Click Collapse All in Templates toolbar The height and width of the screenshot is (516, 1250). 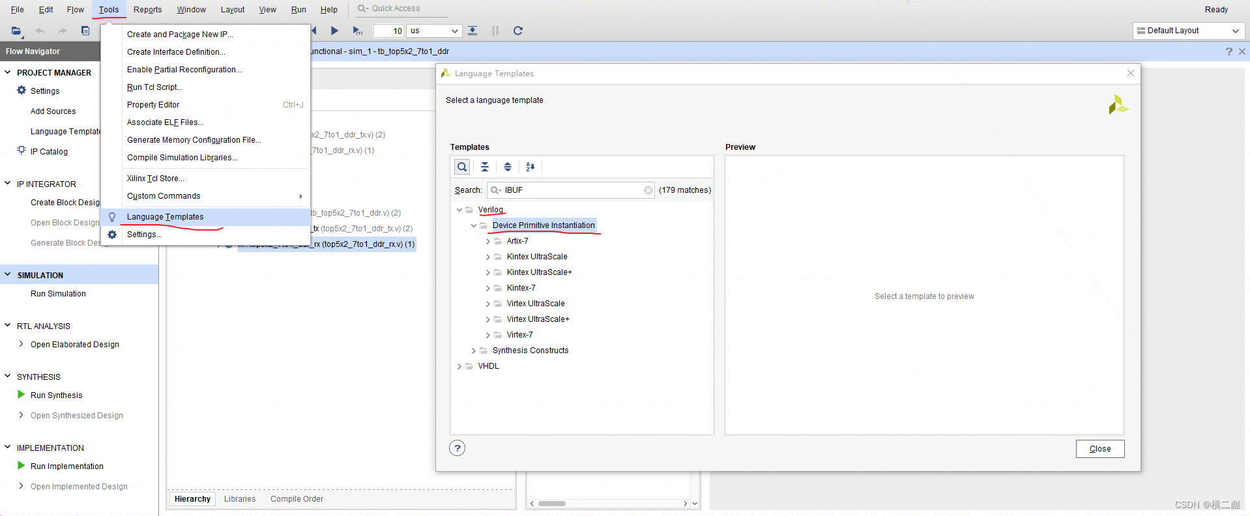pyautogui.click(x=485, y=167)
